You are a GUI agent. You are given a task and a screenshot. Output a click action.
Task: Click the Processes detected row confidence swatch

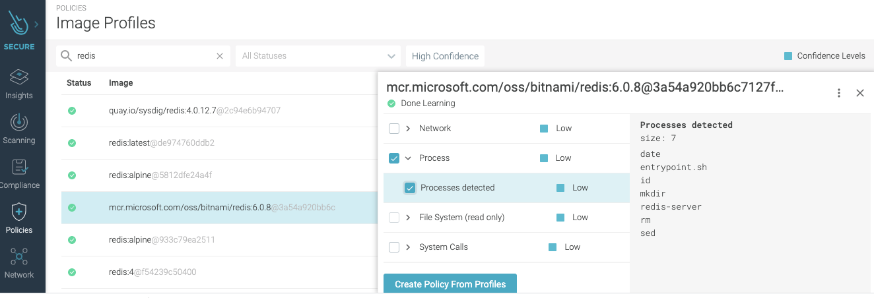click(560, 188)
